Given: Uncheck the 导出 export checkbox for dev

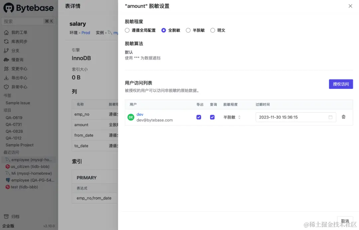Looking at the screenshot, I should coord(198,117).
